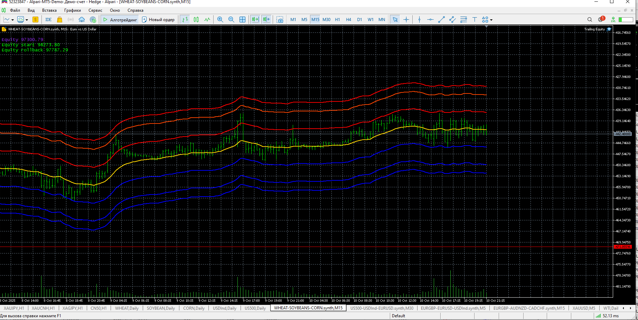Select the crosshair tool
This screenshot has width=638, height=320.
[406, 20]
